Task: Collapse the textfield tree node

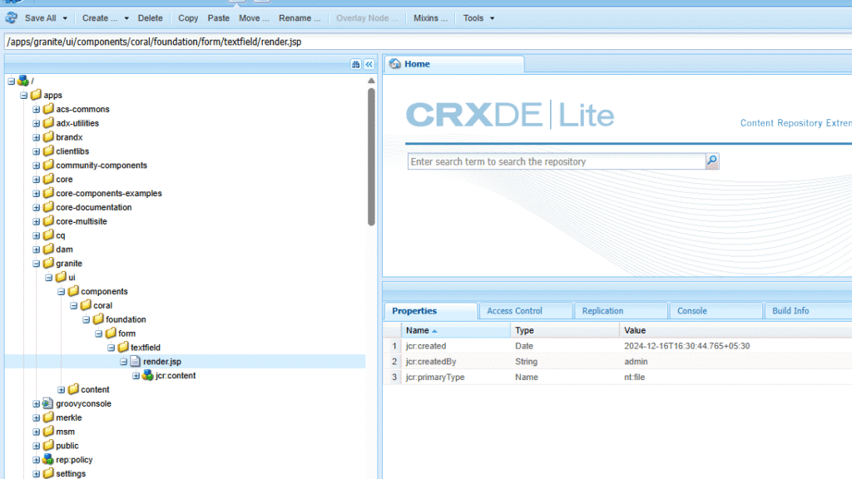Action: click(111, 348)
